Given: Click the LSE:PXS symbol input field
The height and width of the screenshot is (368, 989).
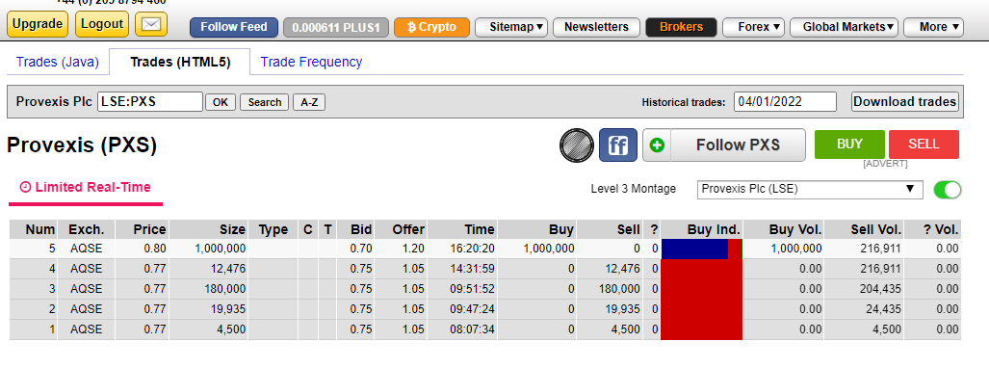Looking at the screenshot, I should pyautogui.click(x=150, y=101).
